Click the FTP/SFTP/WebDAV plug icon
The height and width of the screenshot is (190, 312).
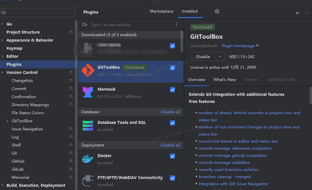tap(88, 180)
